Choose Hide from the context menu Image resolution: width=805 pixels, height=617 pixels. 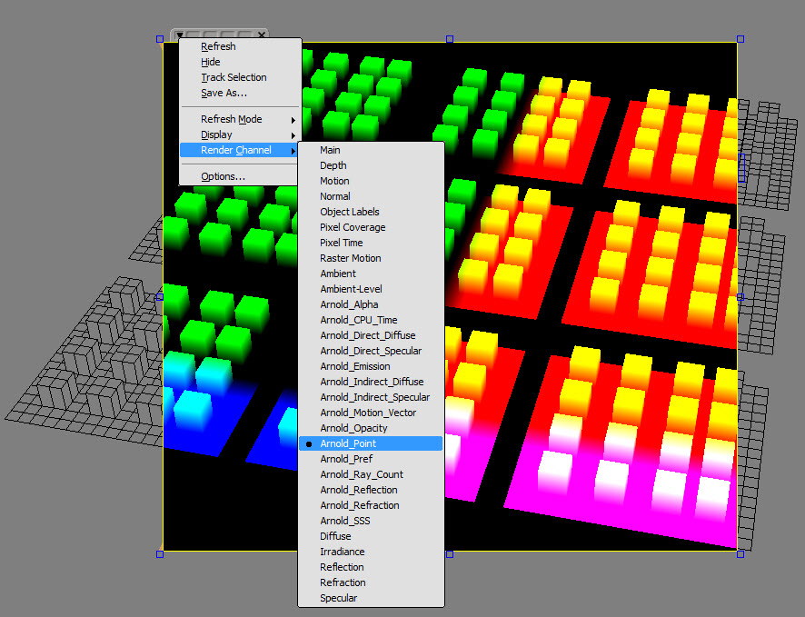(x=211, y=62)
